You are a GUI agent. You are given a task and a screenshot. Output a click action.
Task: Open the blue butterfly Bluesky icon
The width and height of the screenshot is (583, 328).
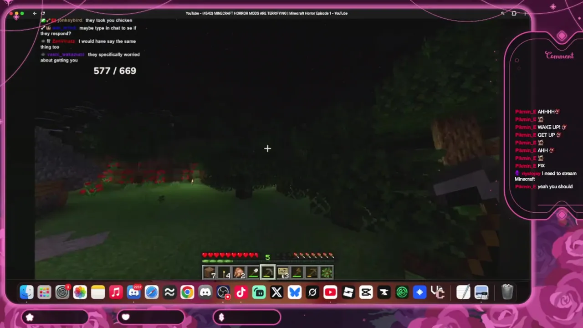295,292
